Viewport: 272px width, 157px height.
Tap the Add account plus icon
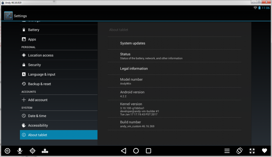coord(24,100)
